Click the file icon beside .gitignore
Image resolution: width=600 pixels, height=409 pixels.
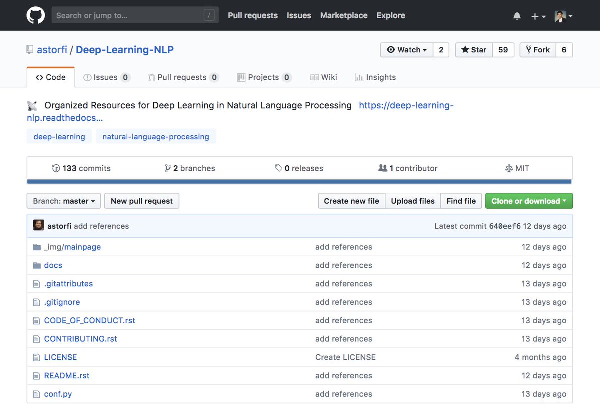click(x=36, y=302)
